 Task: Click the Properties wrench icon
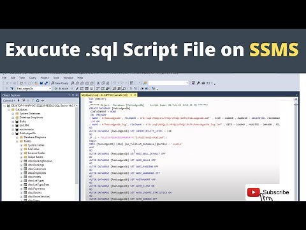198,83
